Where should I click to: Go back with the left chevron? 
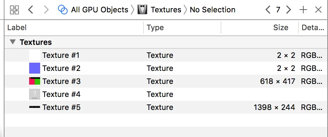31,10
